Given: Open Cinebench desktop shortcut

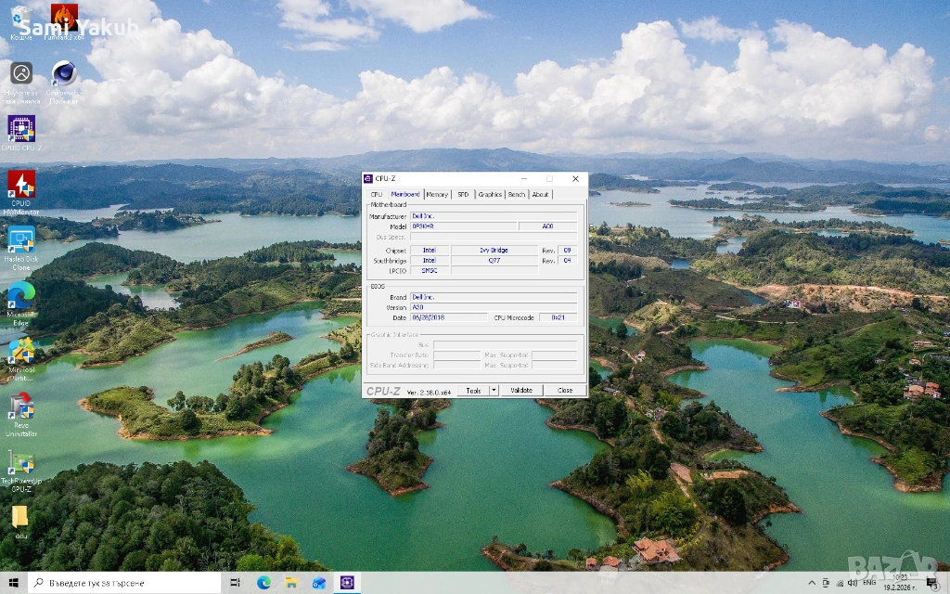Looking at the screenshot, I should pyautogui.click(x=63, y=73).
